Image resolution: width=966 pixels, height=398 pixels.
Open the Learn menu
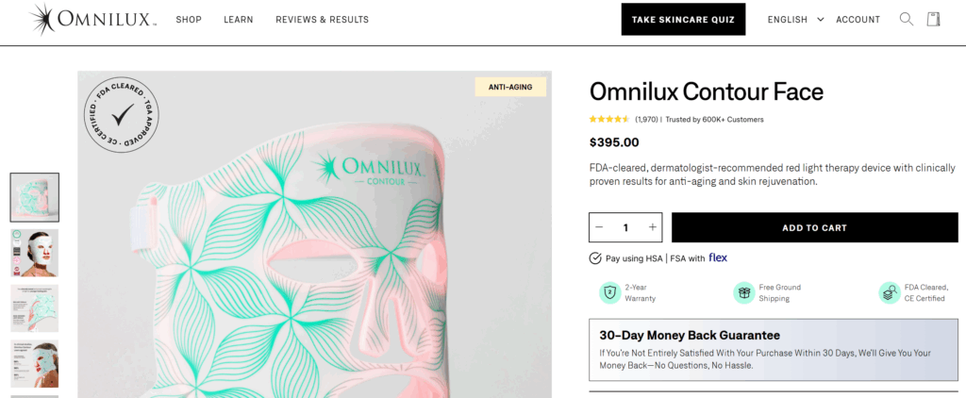(x=239, y=19)
